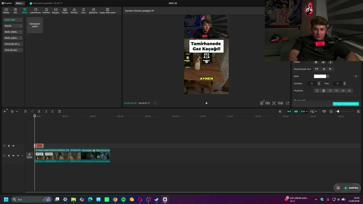Toggle main track magnet
The image size is (363, 204).
(x=289, y=111)
